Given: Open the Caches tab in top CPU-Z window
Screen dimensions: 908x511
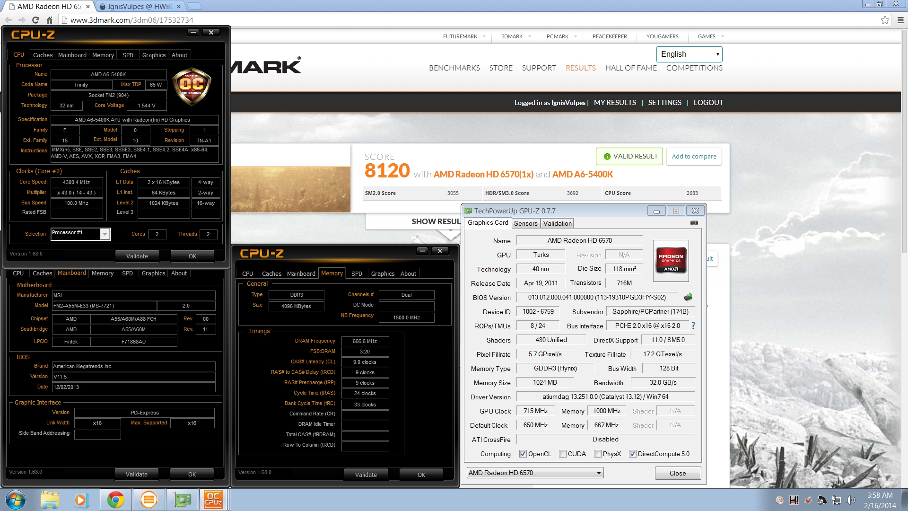Looking at the screenshot, I should click(43, 55).
